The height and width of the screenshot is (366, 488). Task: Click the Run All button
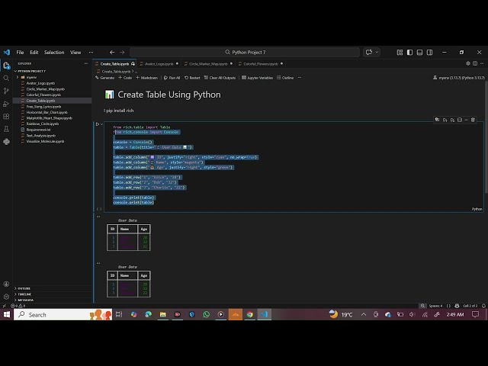[172, 78]
